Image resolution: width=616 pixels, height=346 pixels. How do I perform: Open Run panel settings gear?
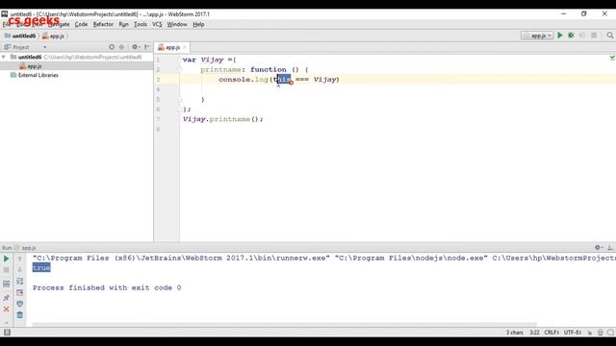598,248
